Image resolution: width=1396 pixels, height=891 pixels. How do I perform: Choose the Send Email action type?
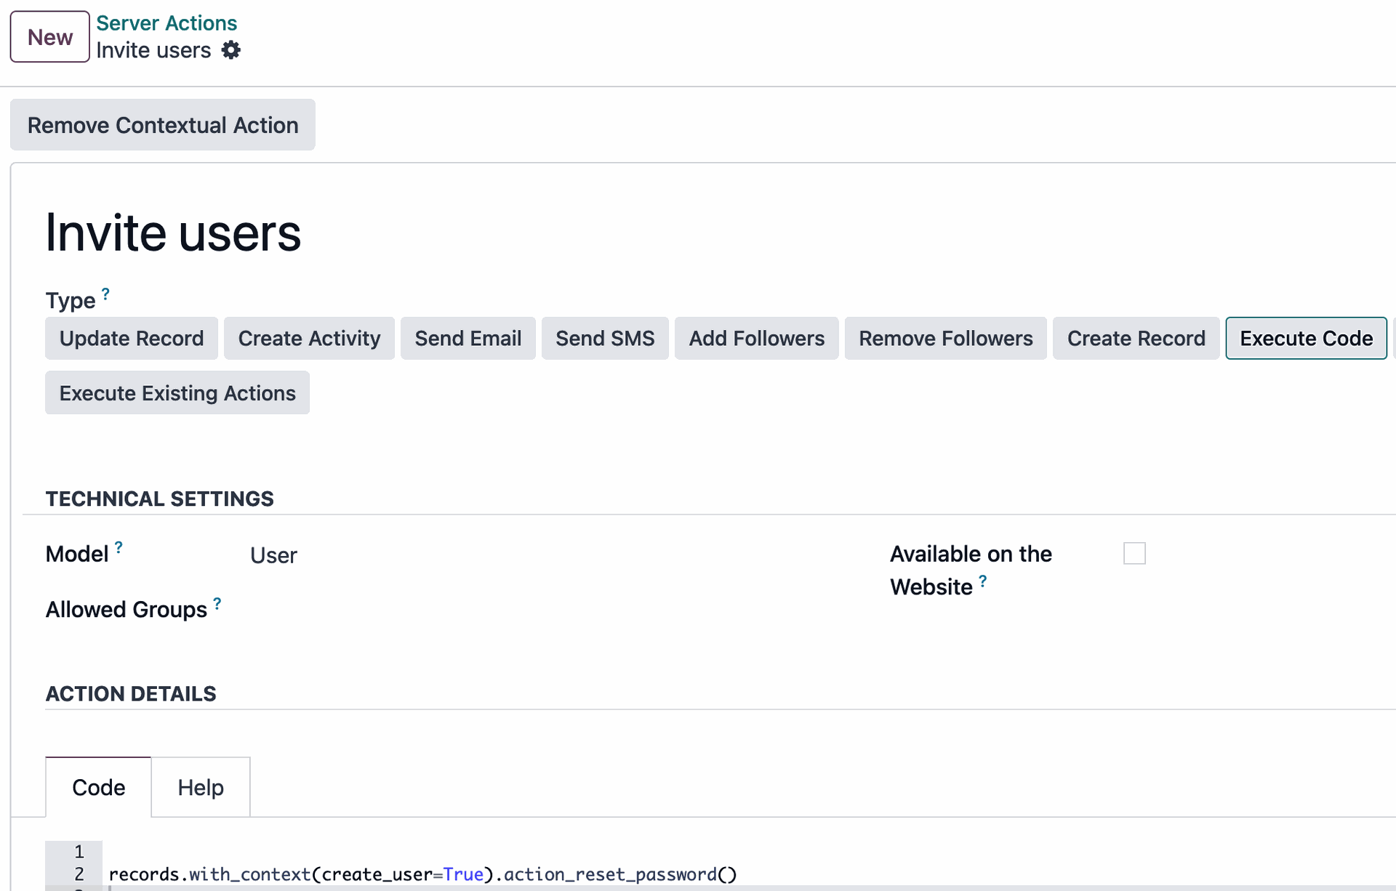(x=468, y=338)
